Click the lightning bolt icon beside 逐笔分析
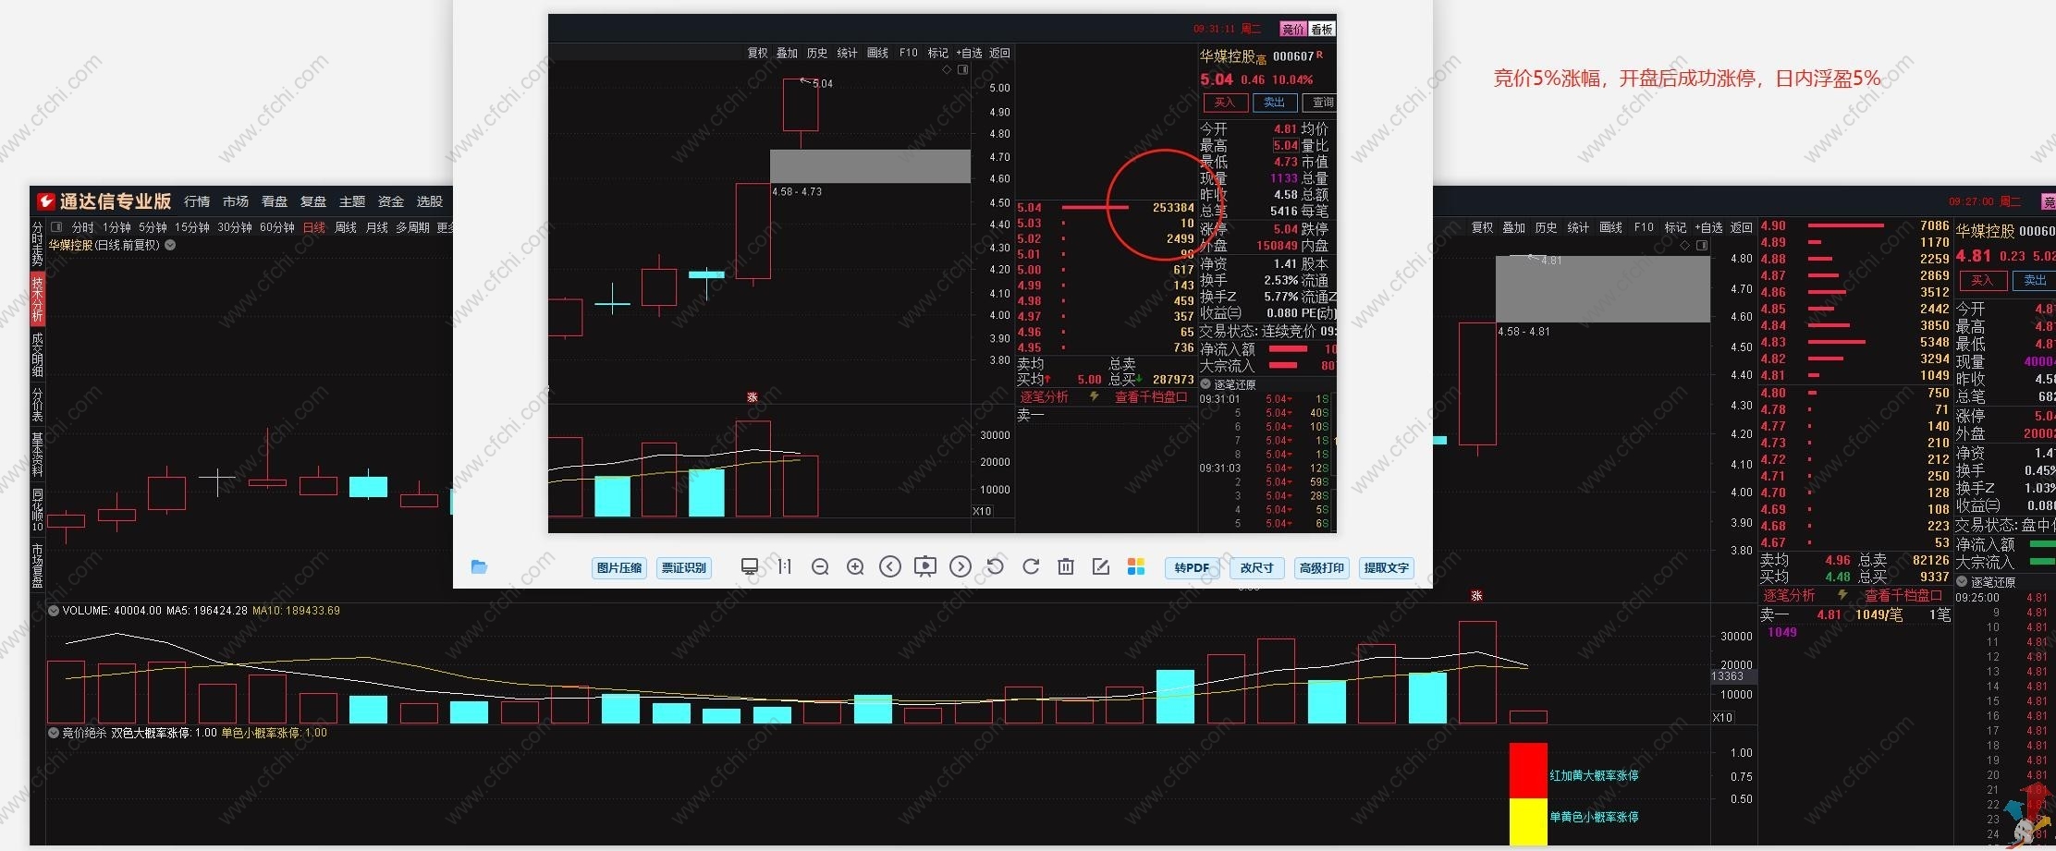Viewport: 2056px width, 851px height. tap(1842, 595)
